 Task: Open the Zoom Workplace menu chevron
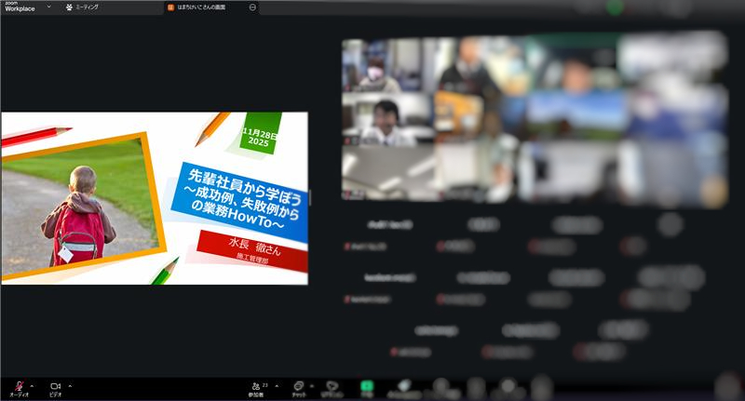tap(48, 7)
